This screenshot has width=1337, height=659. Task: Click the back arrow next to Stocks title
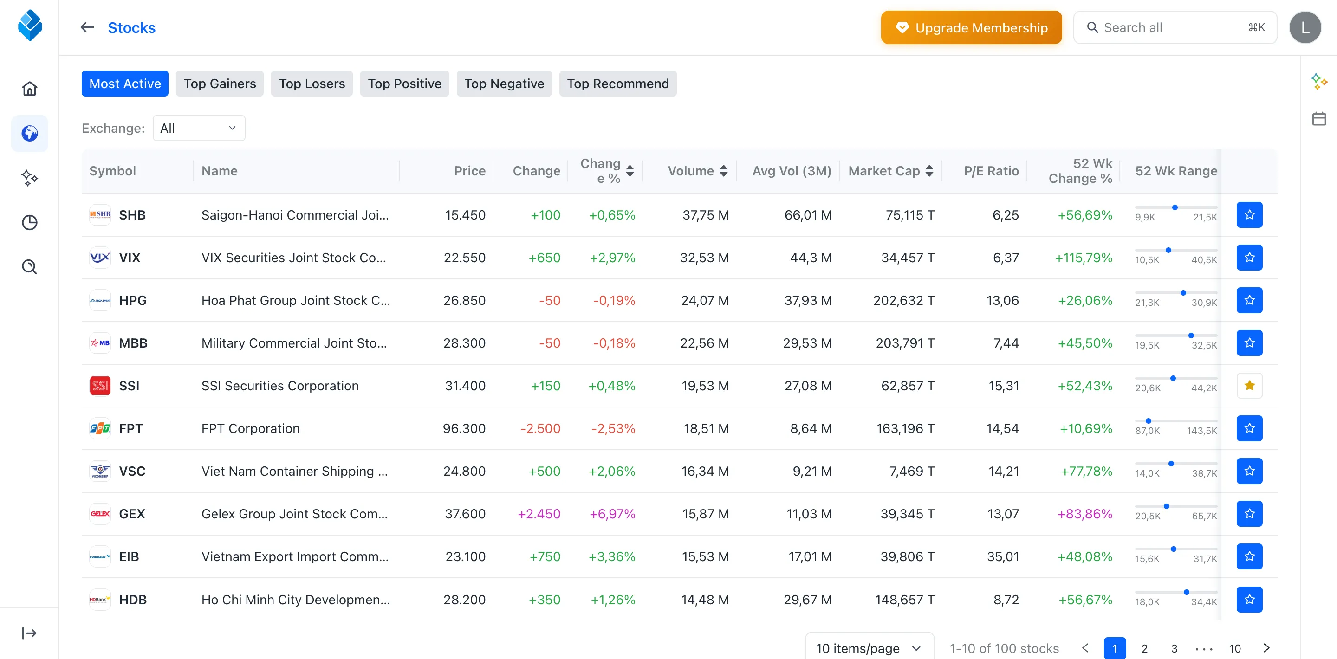[87, 27]
